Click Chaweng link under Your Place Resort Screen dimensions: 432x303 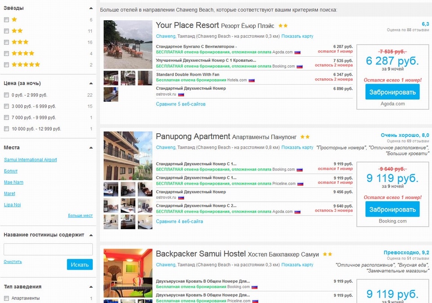pyautogui.click(x=166, y=36)
